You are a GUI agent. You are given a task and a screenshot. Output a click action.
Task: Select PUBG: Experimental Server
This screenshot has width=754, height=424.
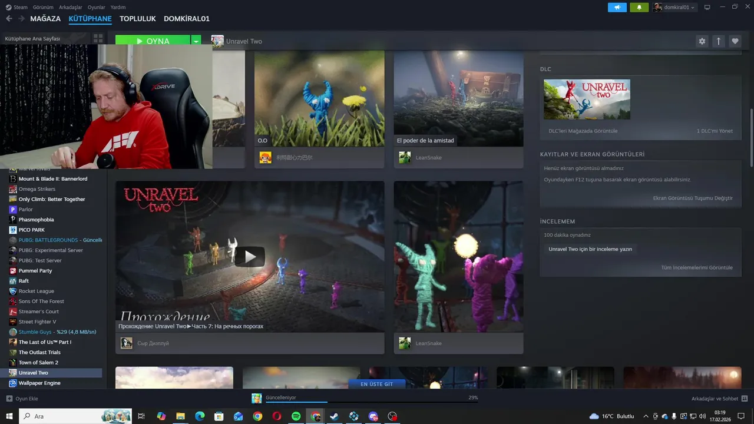point(51,250)
